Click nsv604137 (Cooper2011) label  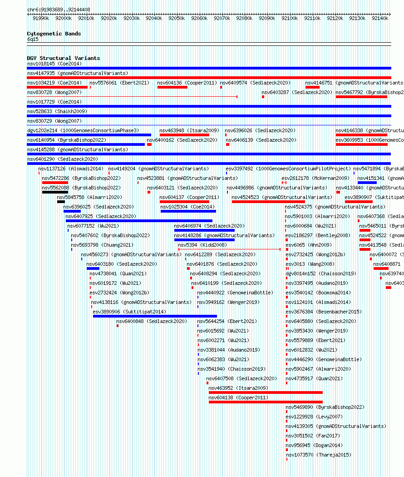tap(189, 198)
